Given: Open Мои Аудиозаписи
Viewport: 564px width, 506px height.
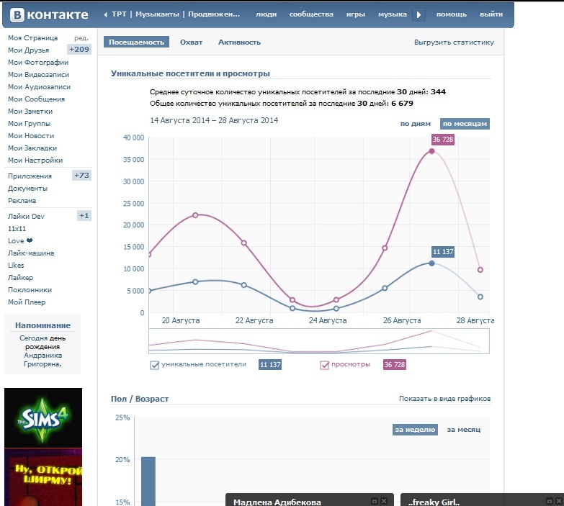Looking at the screenshot, I should (39, 86).
